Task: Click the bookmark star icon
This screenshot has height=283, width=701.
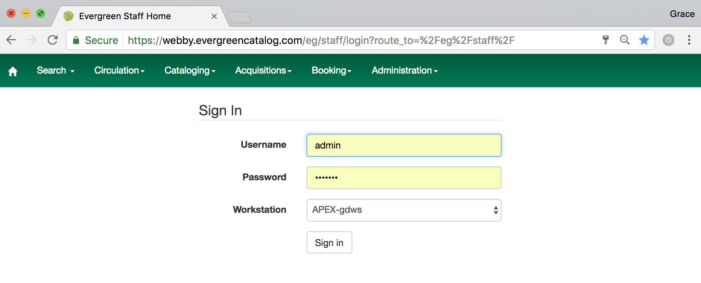Action: tap(644, 40)
